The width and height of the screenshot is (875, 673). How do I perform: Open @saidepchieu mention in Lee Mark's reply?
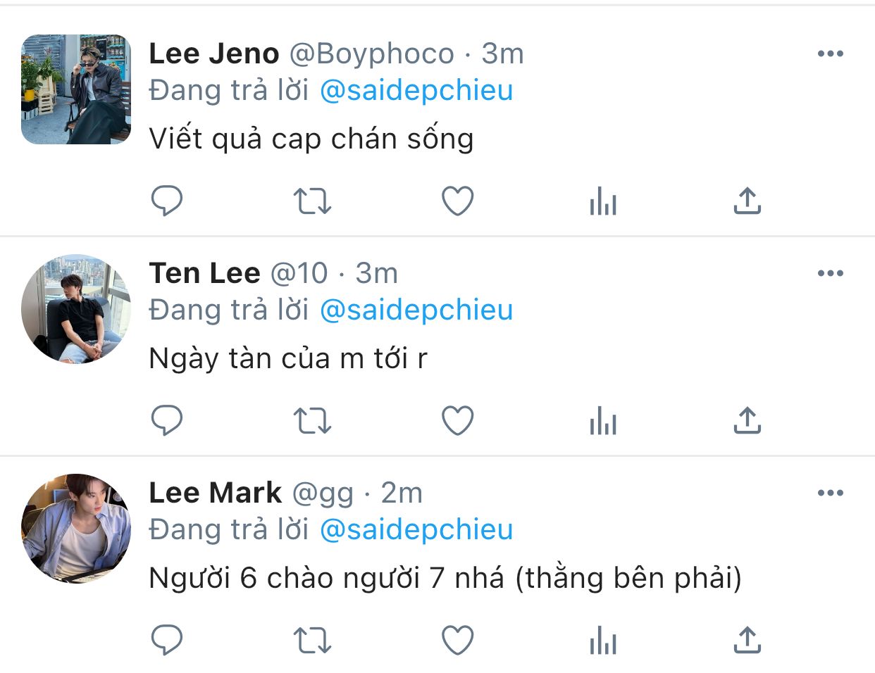coord(416,530)
